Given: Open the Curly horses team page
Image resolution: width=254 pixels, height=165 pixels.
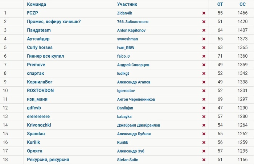Looking at the screenshot, I should [40, 48].
